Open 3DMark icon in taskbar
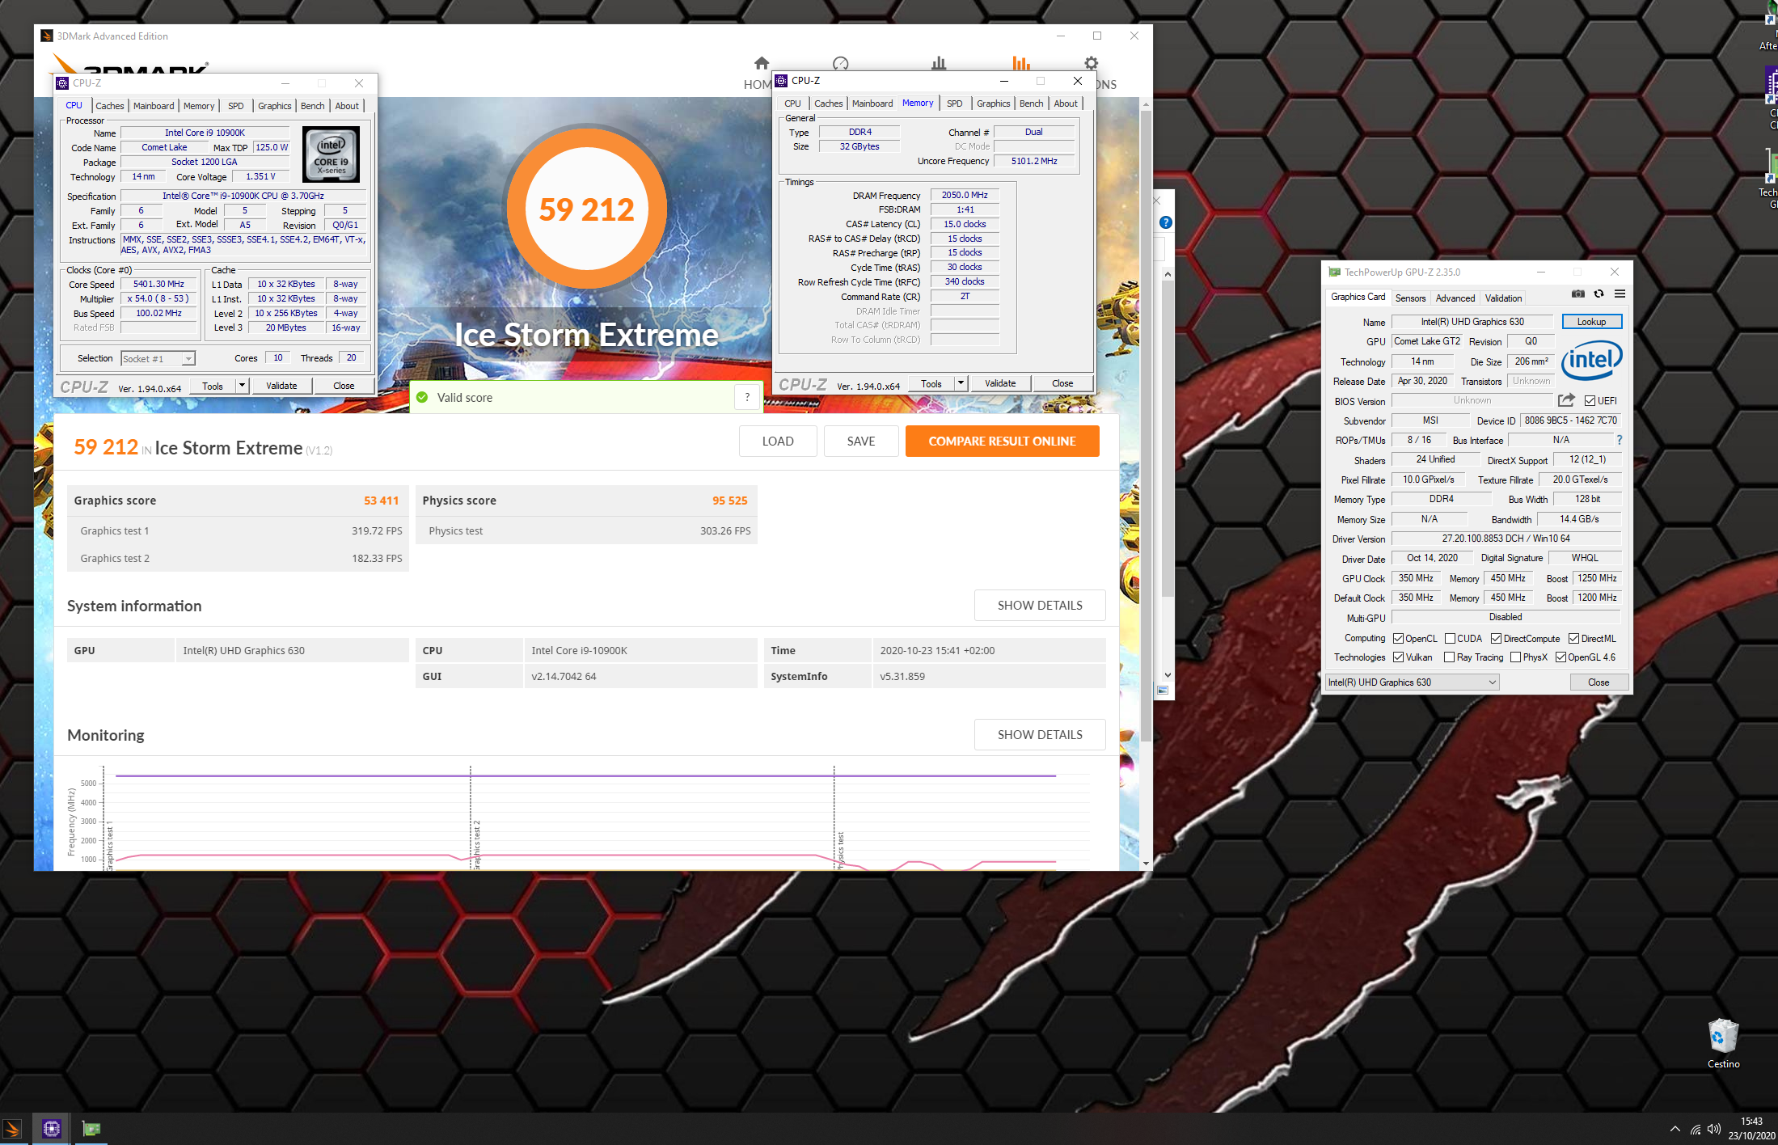The height and width of the screenshot is (1145, 1778). 12,1129
